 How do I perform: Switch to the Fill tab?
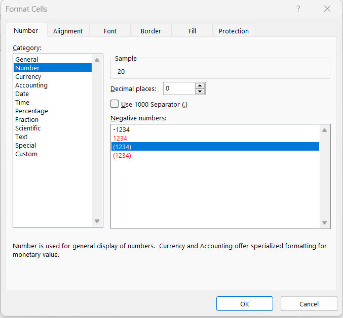192,31
